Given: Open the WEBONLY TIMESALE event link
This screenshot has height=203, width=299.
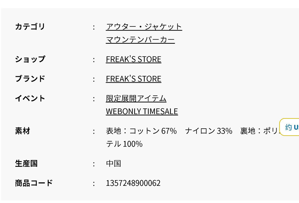Looking at the screenshot, I should (142, 111).
